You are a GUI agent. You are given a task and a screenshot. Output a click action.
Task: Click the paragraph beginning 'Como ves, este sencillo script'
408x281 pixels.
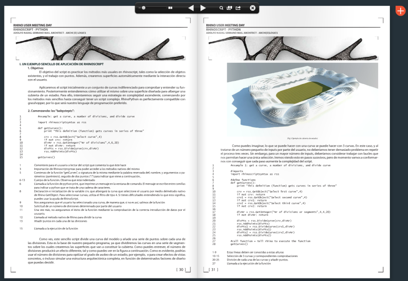click(107, 250)
